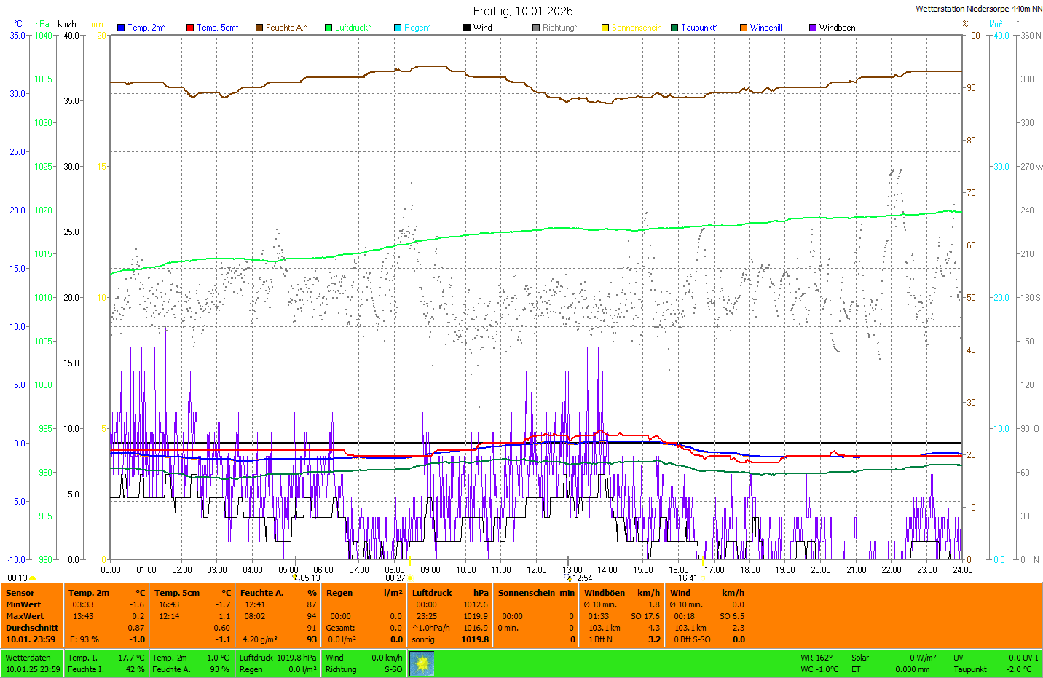The height and width of the screenshot is (678, 1043).
Task: Select the Taupunkt legend label
Action: [x=698, y=28]
